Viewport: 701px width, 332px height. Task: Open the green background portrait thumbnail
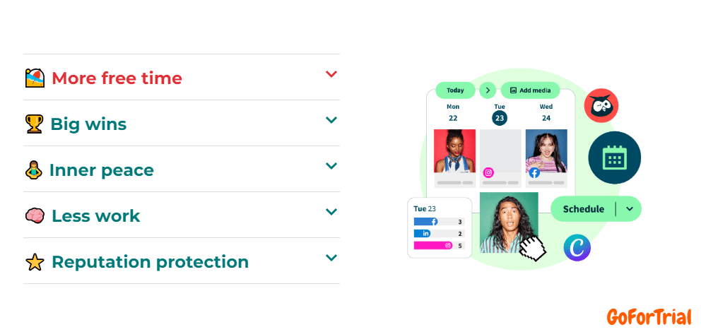pyautogui.click(x=509, y=223)
